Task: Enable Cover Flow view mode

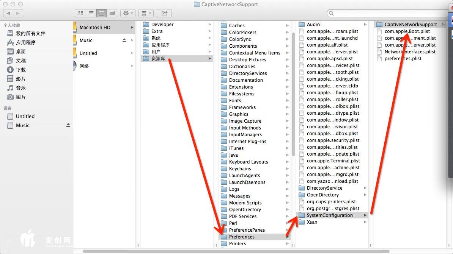Action: (112, 13)
